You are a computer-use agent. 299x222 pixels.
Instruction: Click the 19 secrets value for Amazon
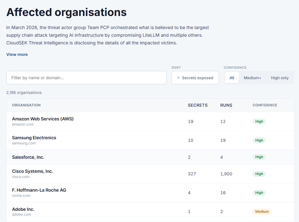(190, 122)
